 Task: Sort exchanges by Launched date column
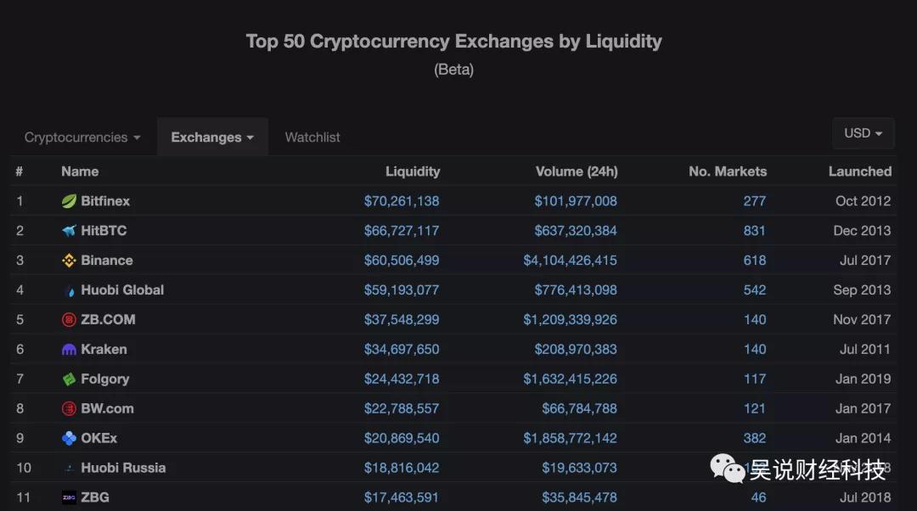point(860,171)
